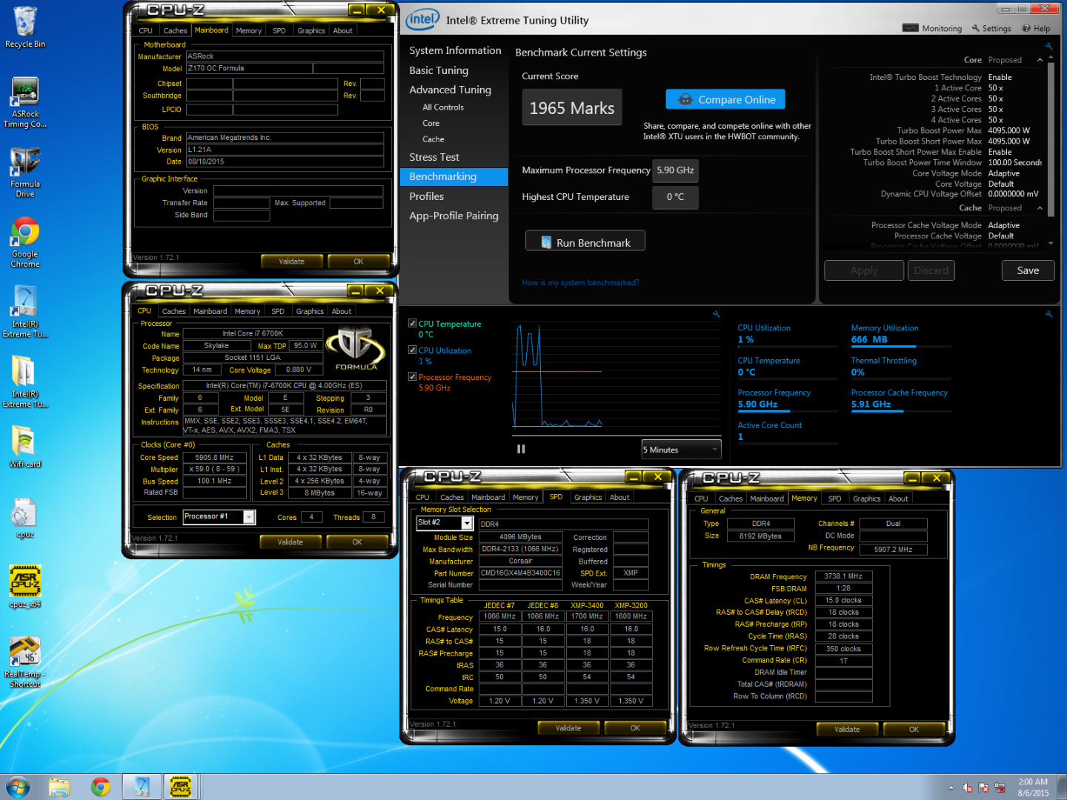Screen dimensions: 1067x800
Task: Switch to Intel XTU taskbar icon
Action: pos(142,787)
